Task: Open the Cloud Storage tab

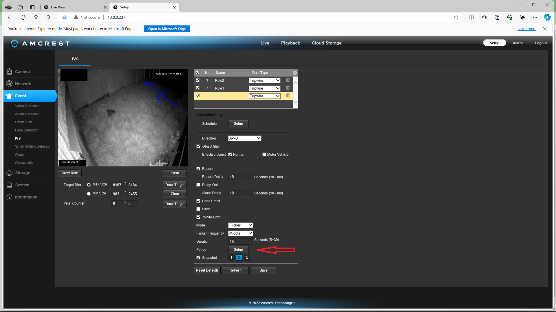Action: (x=327, y=43)
